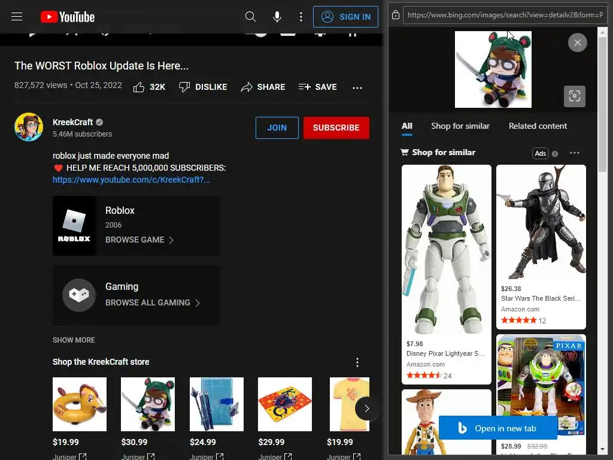The image size is (613, 460).
Task: Open KreekCraft store three-dot options
Action: tap(357, 362)
